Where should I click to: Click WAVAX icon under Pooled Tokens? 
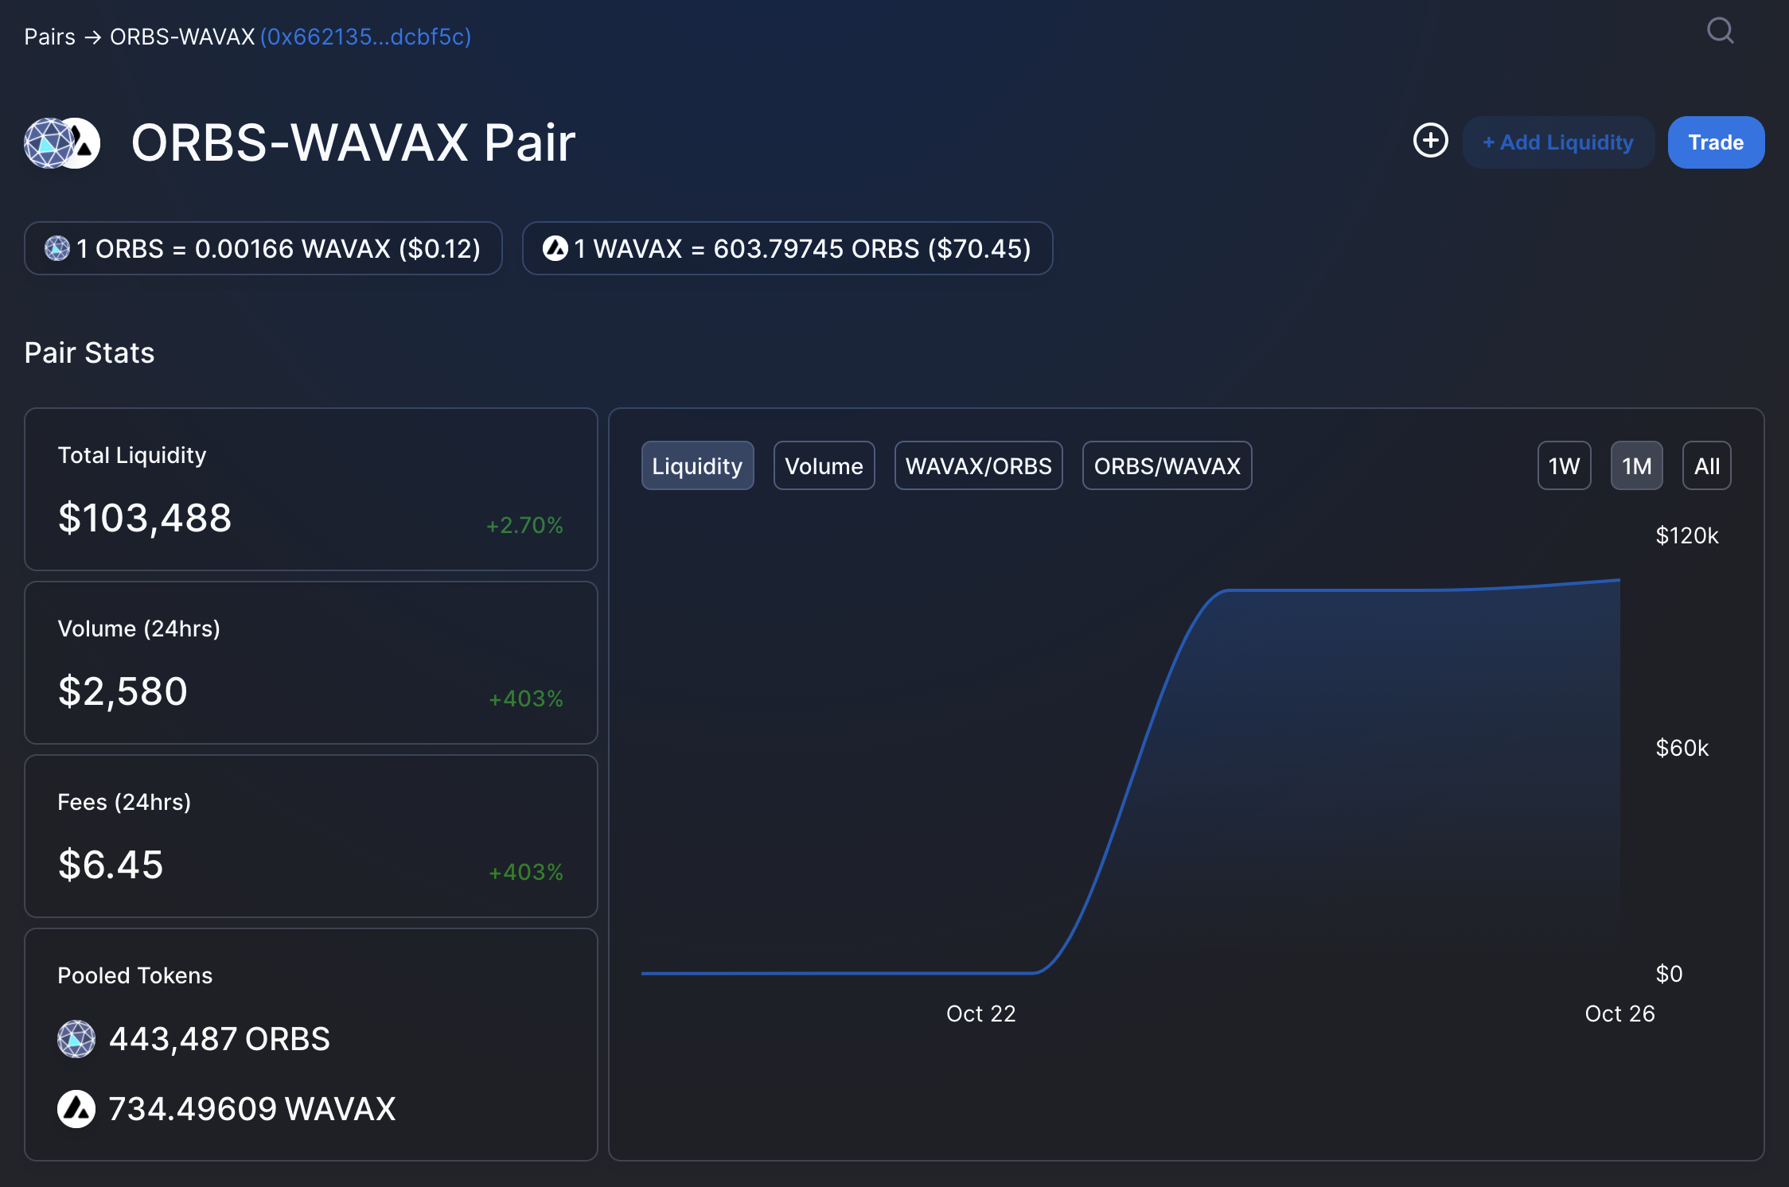(x=76, y=1109)
